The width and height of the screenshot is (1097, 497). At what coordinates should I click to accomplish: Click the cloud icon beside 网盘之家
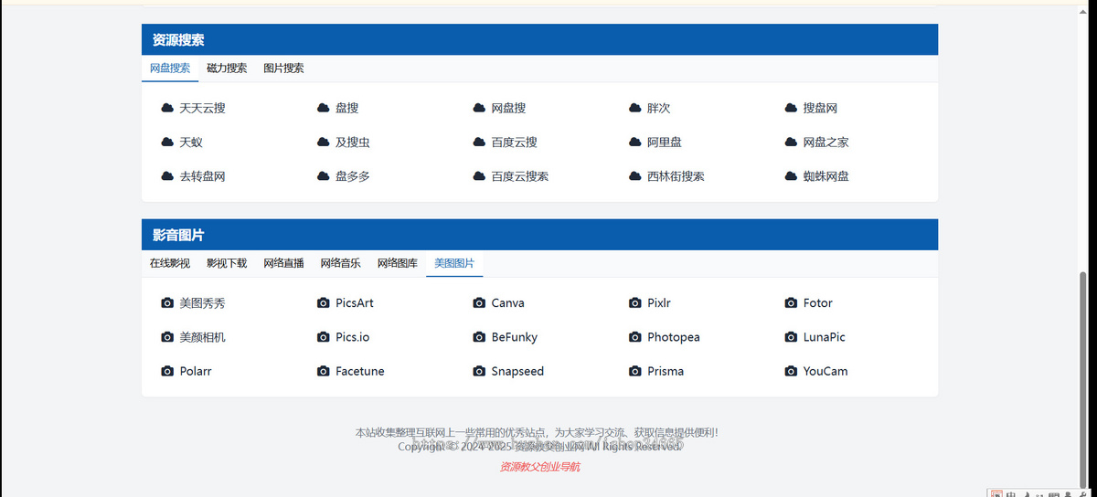point(791,143)
